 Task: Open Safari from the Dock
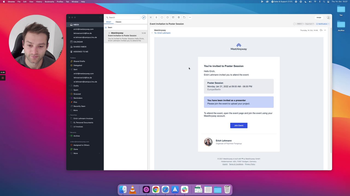pyautogui.click(x=165, y=189)
